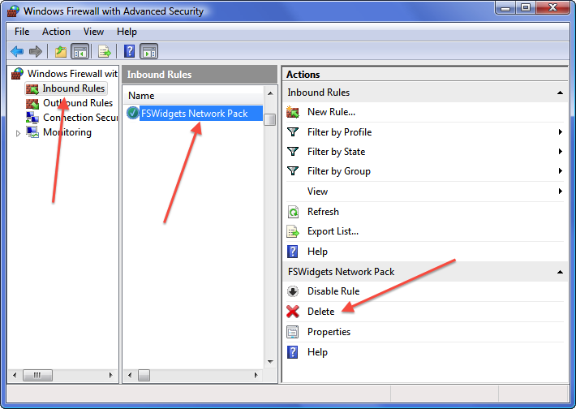The height and width of the screenshot is (409, 576).
Task: Maximize the Windows Firewall window
Action: point(526,7)
